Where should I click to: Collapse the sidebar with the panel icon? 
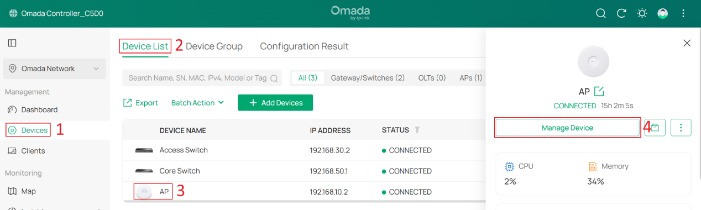coord(12,43)
